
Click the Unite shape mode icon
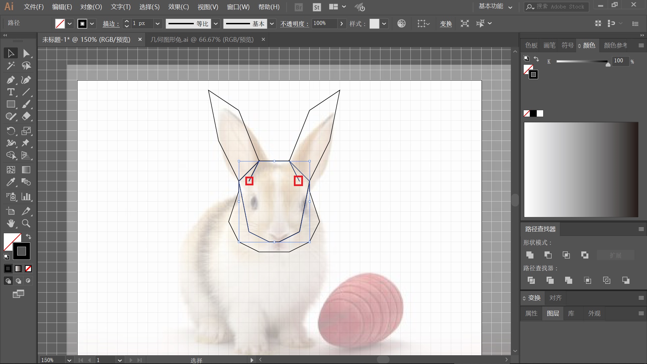point(530,255)
